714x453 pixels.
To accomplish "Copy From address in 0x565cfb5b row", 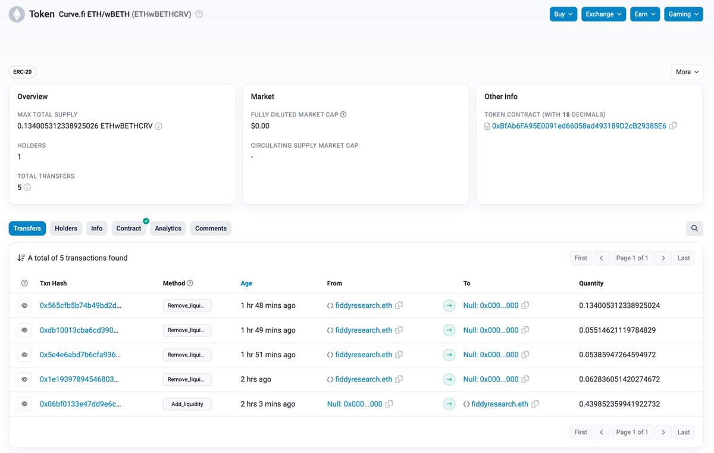I will (x=399, y=305).
